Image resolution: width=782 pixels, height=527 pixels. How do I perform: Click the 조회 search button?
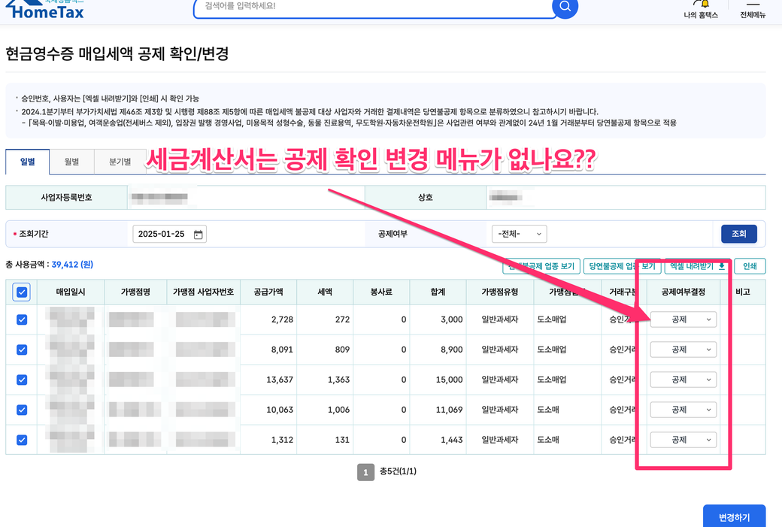[738, 234]
